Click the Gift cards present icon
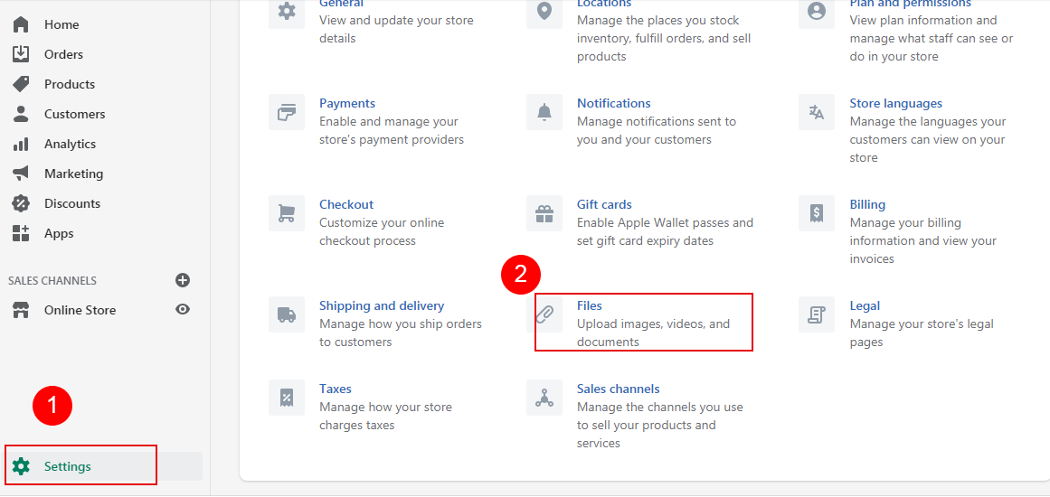The image size is (1050, 497). 544,214
